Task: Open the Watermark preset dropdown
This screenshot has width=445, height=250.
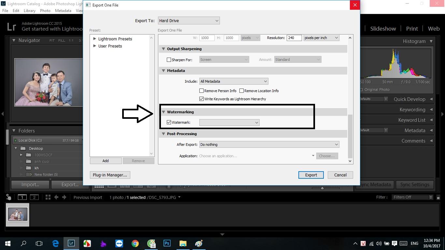Action: [x=229, y=122]
